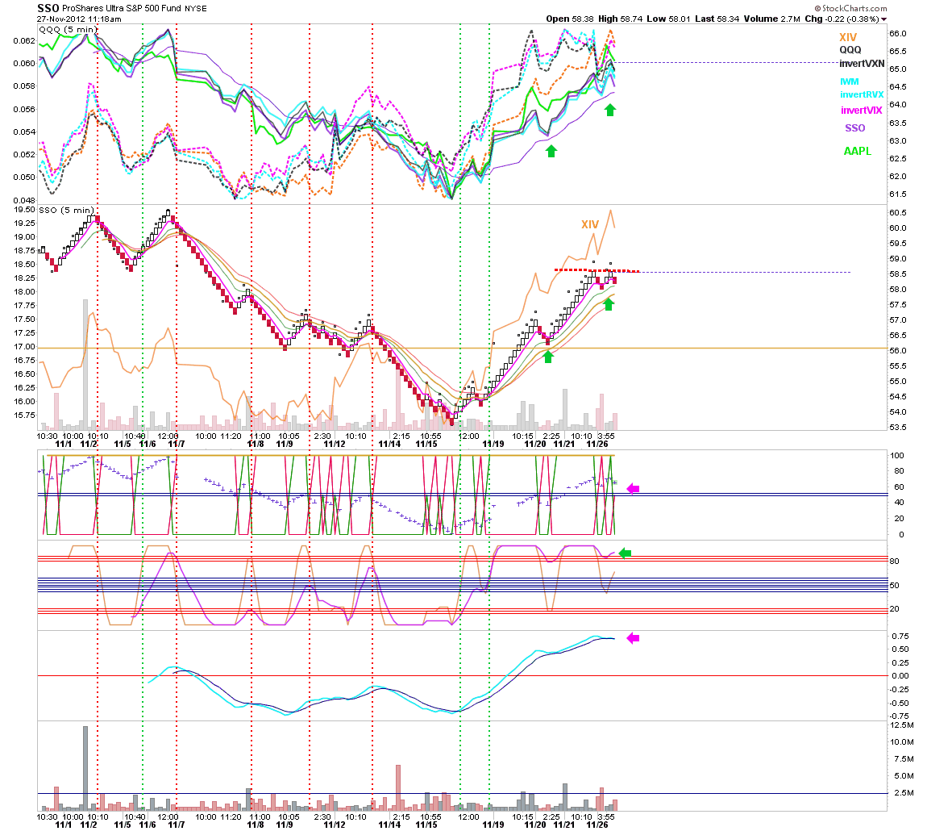Click the QQQ (5 min) panel label

coord(67,30)
